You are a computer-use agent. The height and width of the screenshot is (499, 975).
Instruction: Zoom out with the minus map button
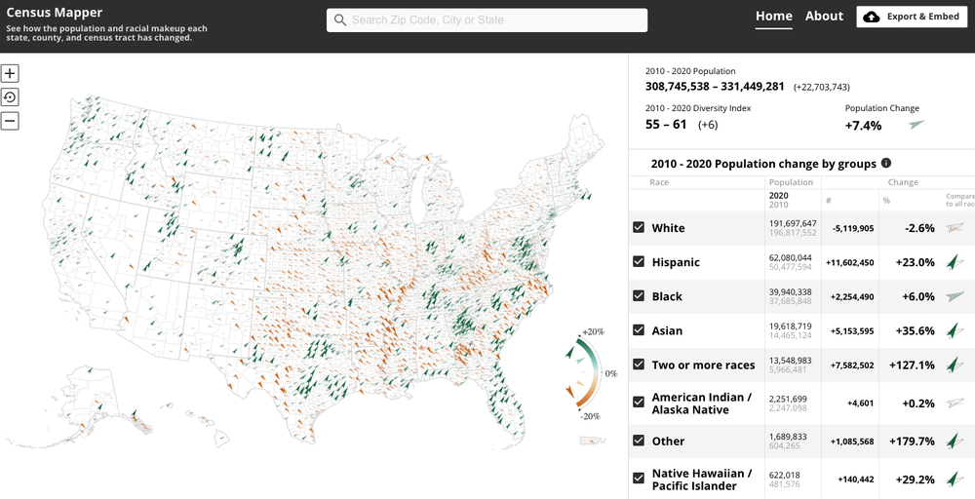(x=10, y=121)
